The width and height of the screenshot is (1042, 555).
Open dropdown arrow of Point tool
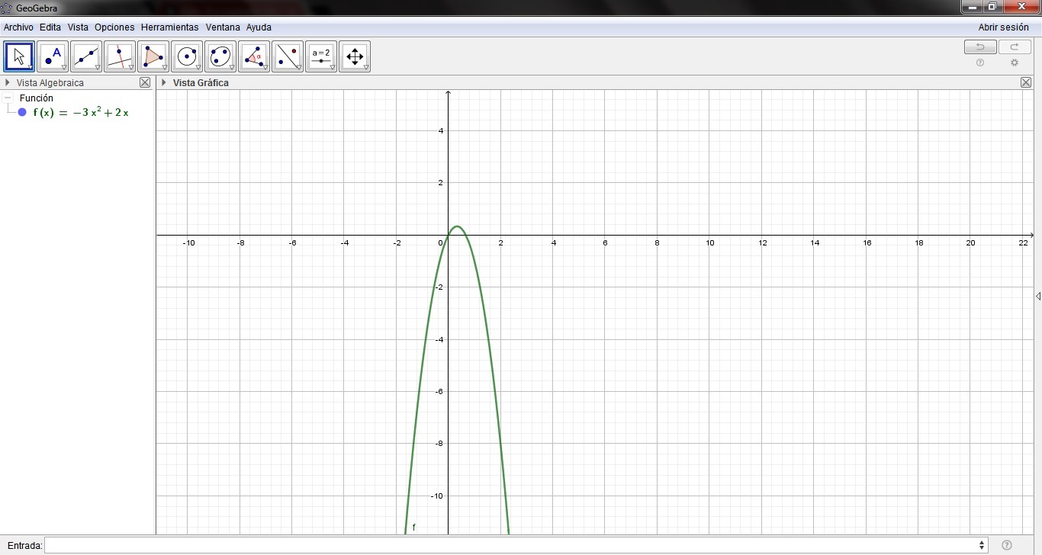(64, 68)
